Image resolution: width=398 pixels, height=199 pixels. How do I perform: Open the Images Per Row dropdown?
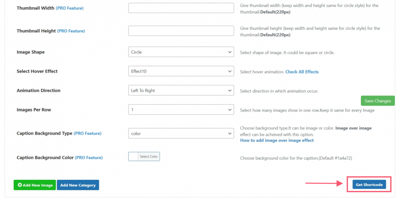pos(181,109)
